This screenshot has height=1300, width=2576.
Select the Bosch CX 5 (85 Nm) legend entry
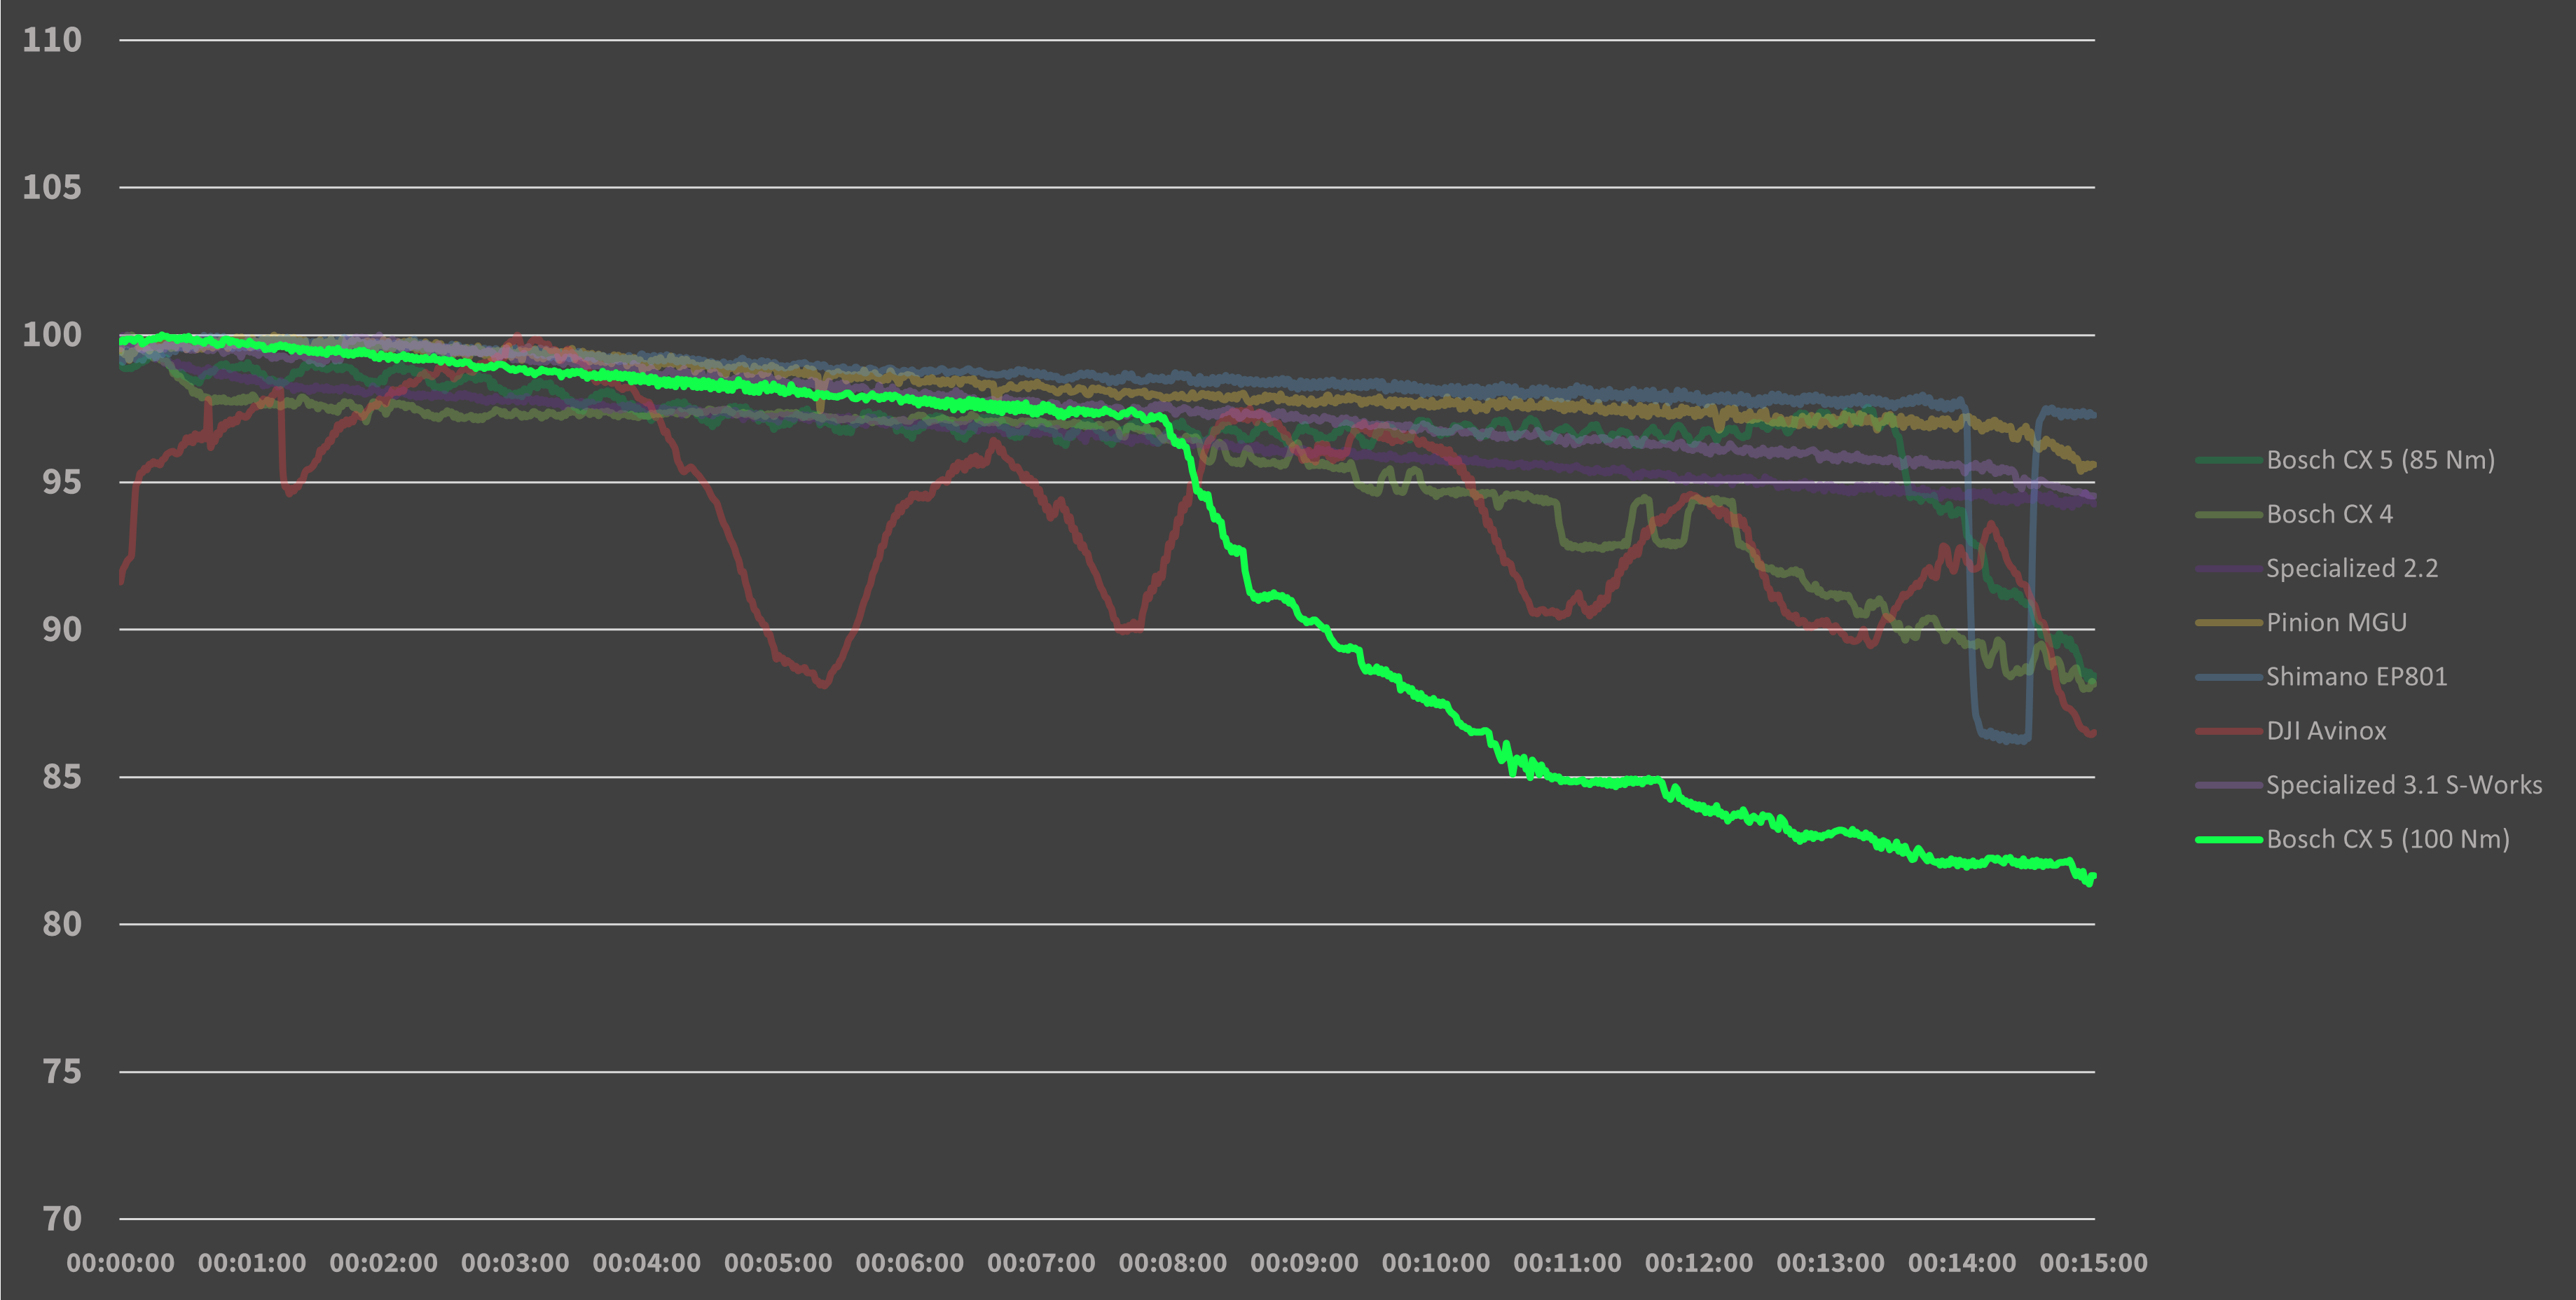(2345, 460)
